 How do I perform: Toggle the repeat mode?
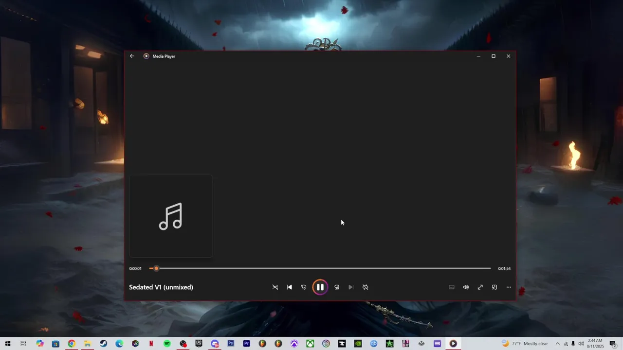(365, 287)
